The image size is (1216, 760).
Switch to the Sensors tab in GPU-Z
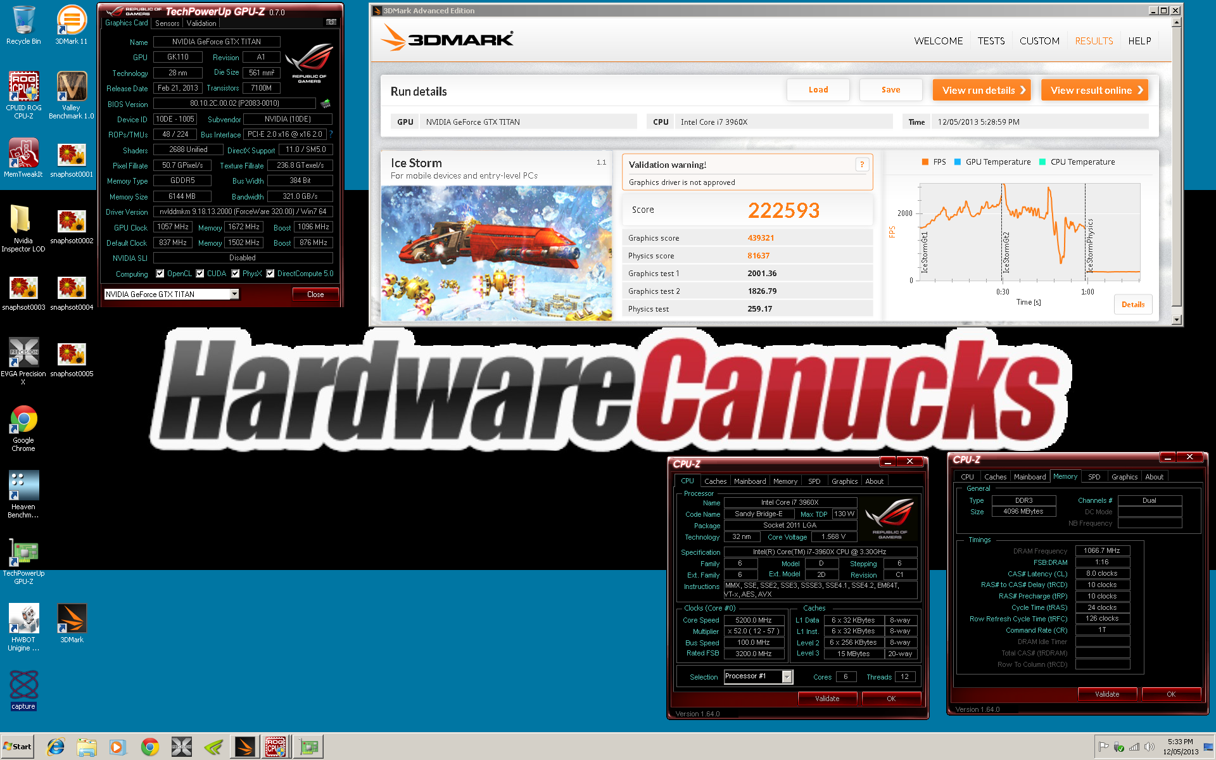pyautogui.click(x=167, y=23)
